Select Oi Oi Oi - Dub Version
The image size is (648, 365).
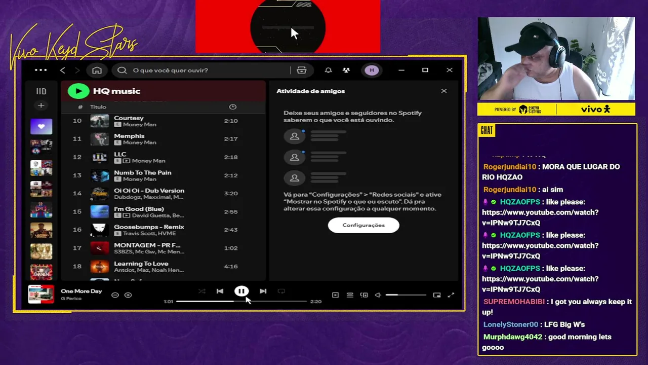(x=163, y=194)
